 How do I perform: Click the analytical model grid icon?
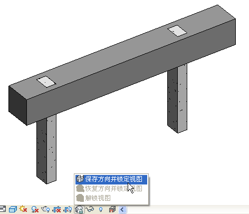point(112,209)
